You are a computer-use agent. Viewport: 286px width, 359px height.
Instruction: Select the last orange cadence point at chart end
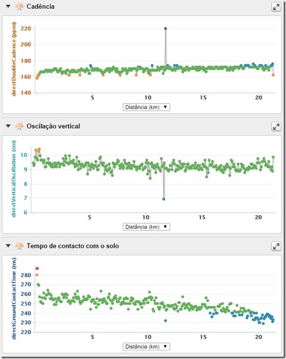(x=273, y=75)
